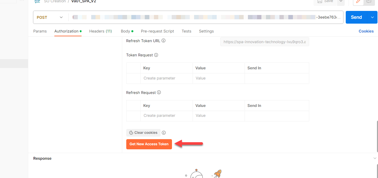Select the Tests tab

(x=186, y=31)
